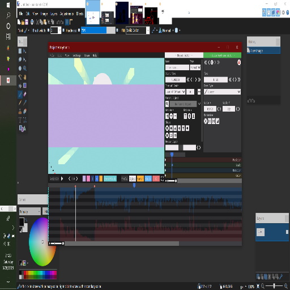This screenshot has height=290, width=290.
Task: Click the red info icon in keyframe panel
Action: coord(239,62)
